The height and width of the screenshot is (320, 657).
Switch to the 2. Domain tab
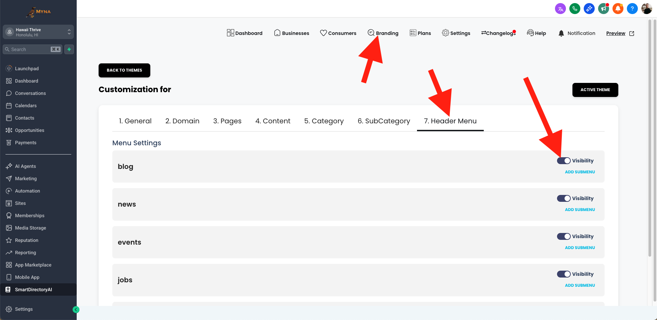point(182,121)
